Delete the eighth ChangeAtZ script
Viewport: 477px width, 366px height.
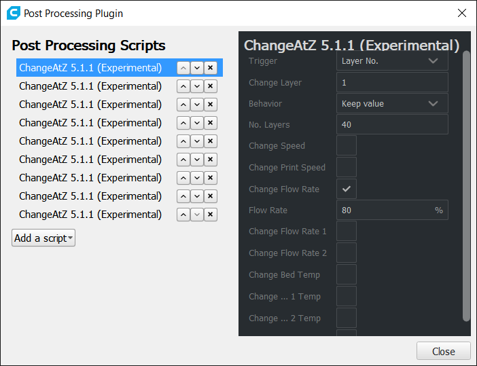[210, 196]
